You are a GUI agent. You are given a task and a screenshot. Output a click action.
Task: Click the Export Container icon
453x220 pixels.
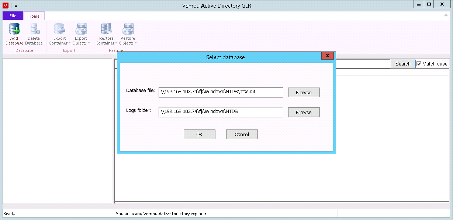(59, 29)
